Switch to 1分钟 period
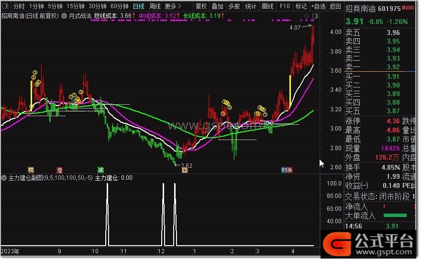 [36, 6]
